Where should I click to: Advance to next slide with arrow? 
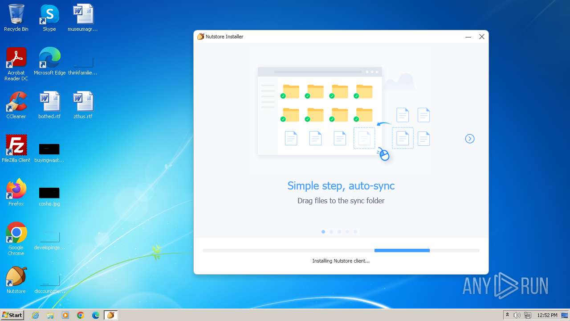[x=470, y=139]
